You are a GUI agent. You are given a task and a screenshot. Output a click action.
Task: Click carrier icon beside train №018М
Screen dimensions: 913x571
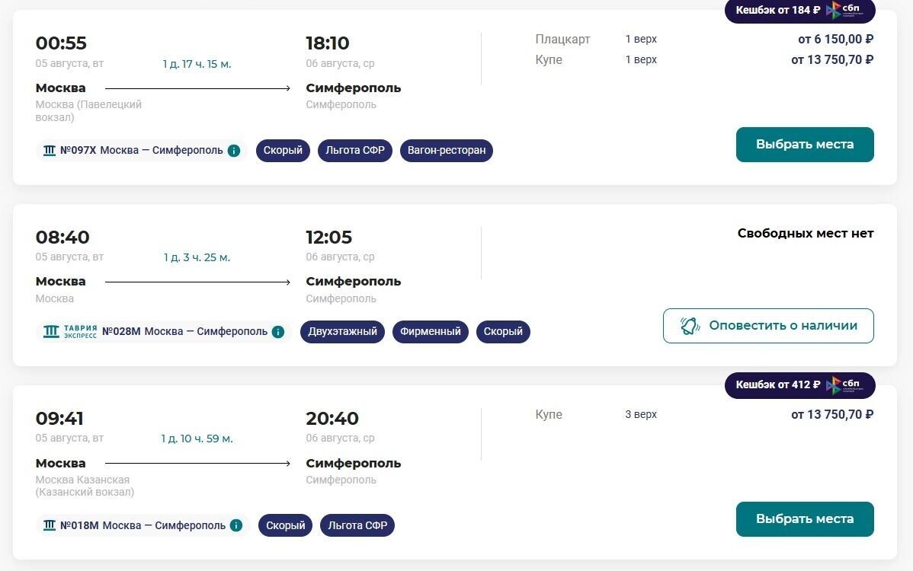(x=50, y=525)
